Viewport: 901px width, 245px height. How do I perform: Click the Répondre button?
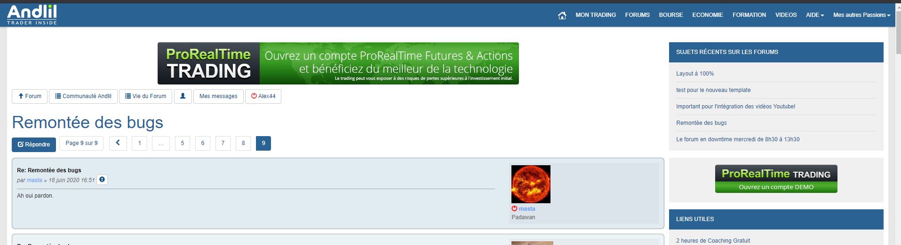34,145
